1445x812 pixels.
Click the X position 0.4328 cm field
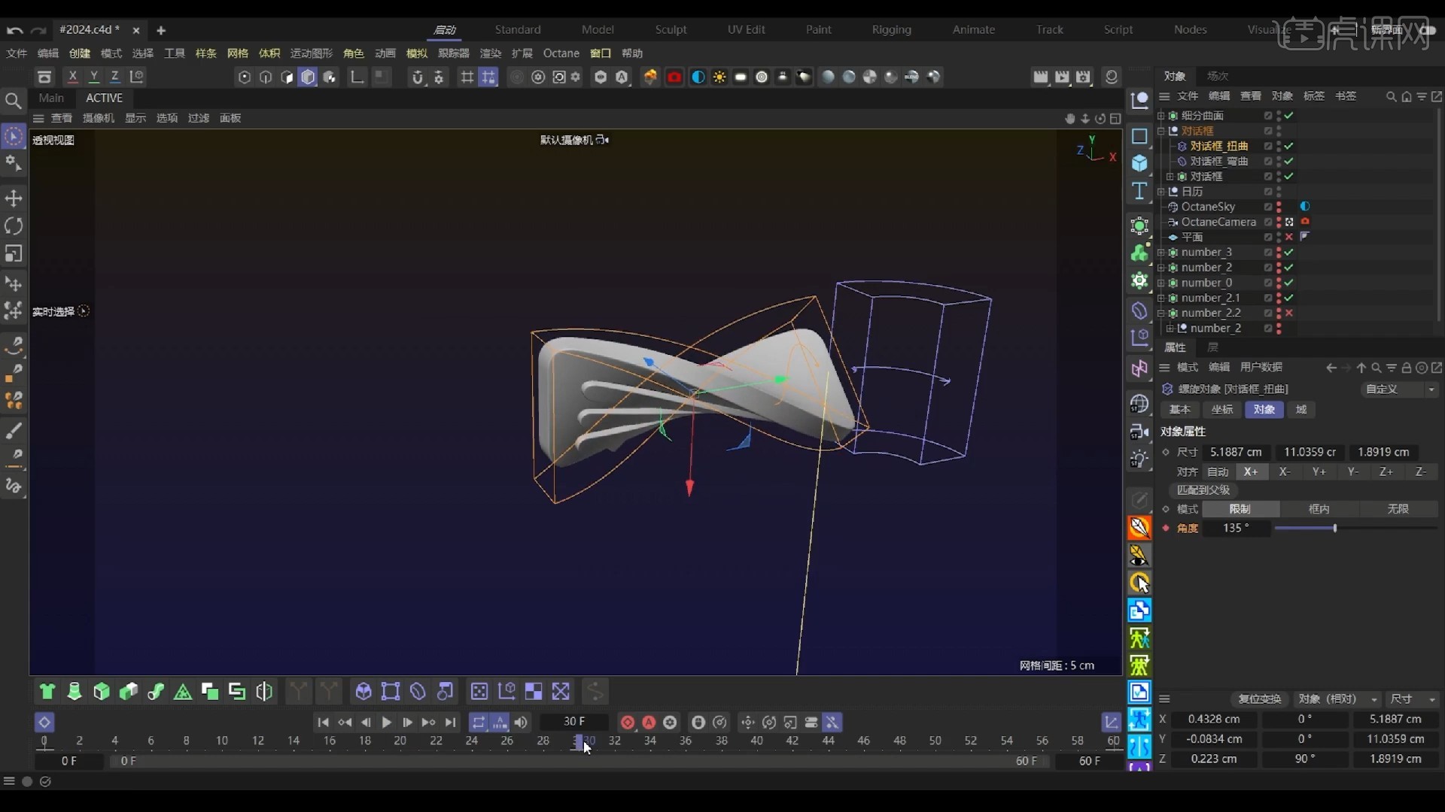click(1213, 720)
